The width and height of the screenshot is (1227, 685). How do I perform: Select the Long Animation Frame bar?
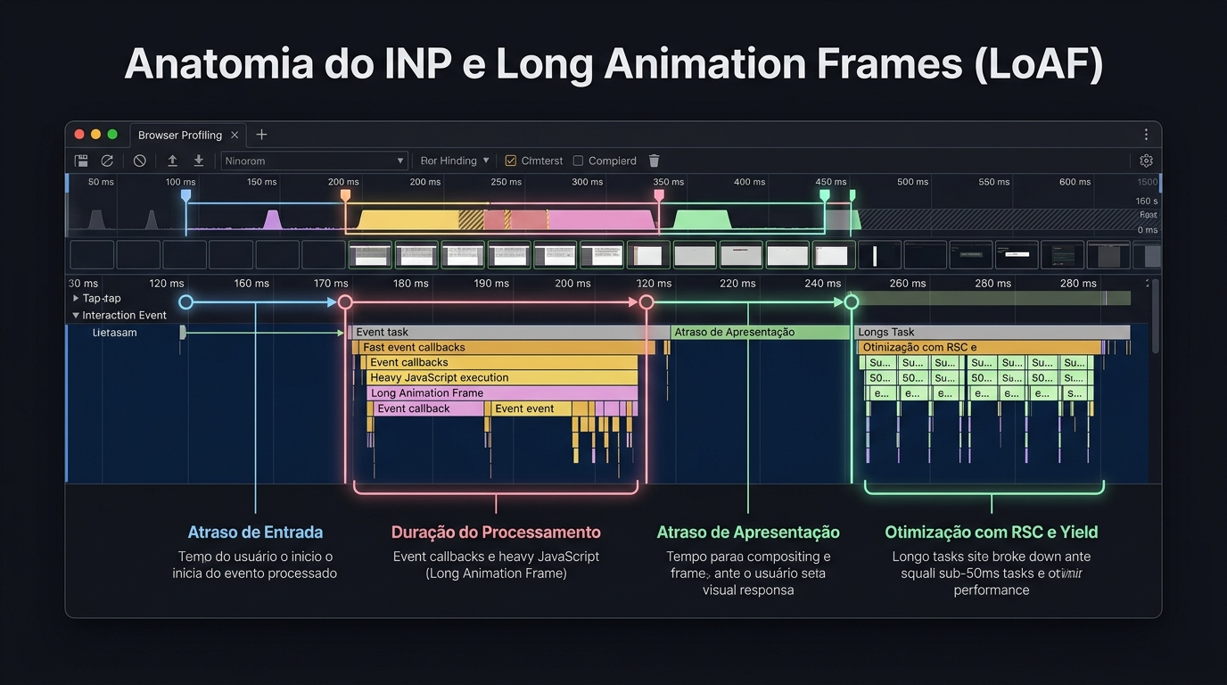coord(502,392)
